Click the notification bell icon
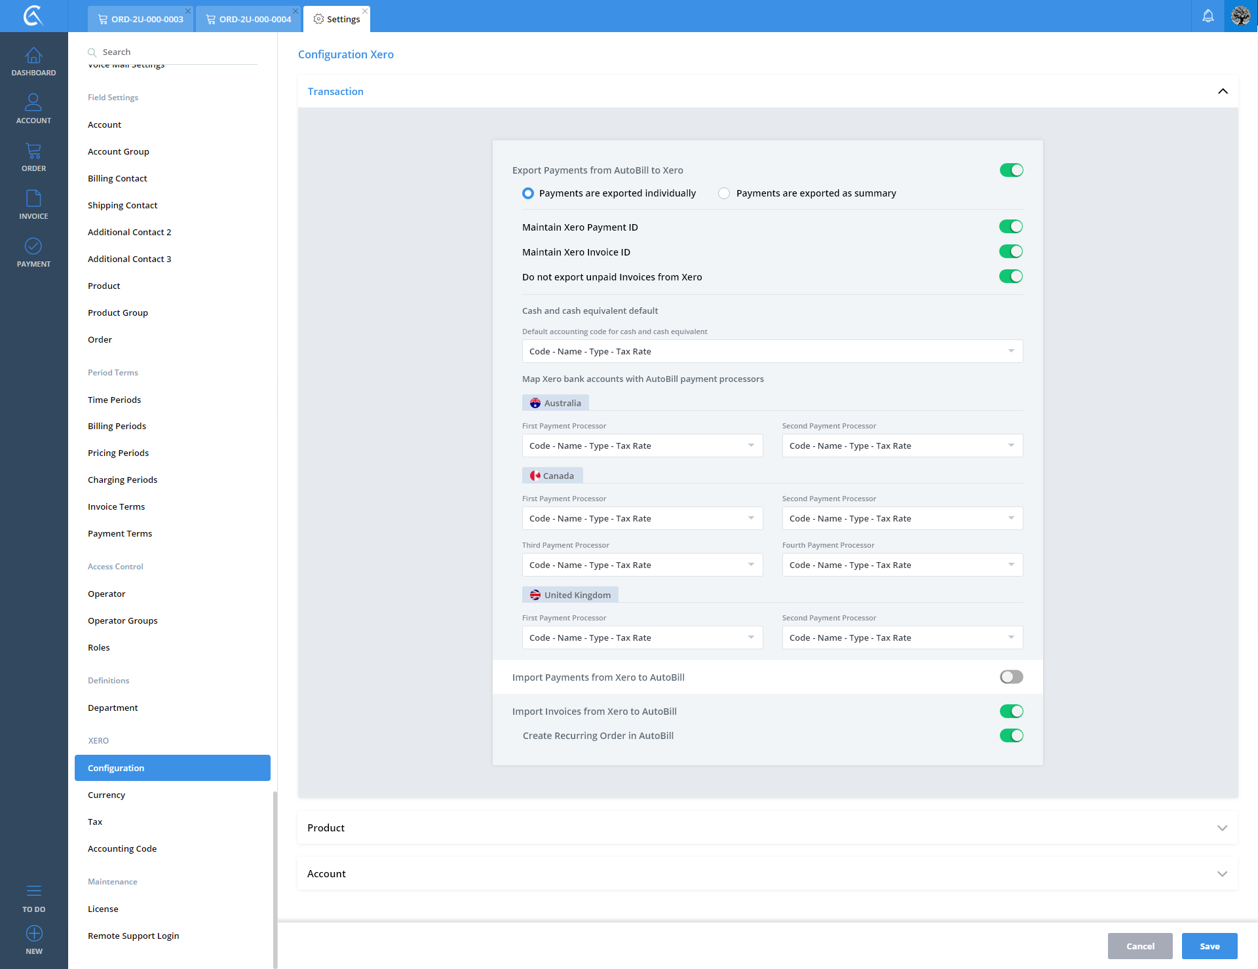Screen dimensions: 1258x969 click(1208, 16)
